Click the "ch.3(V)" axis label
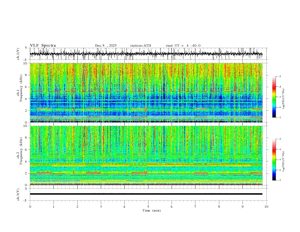 18,194
